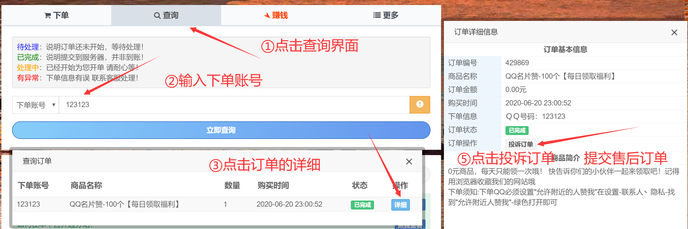Click the shopping cart icon on 下单 tab
688x229 pixels.
click(48, 15)
